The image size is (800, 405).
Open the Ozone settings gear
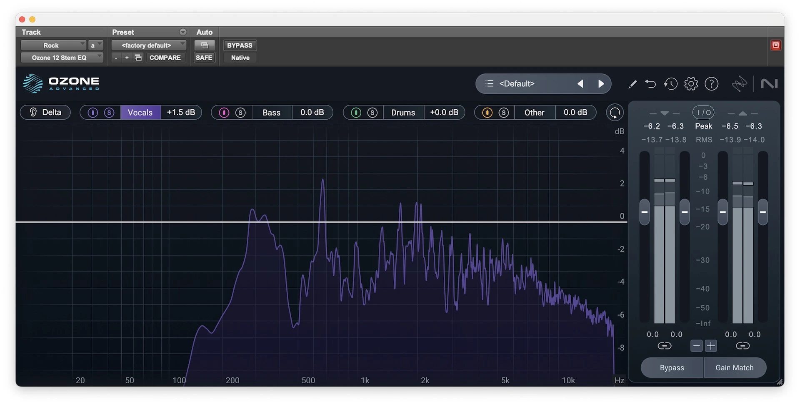[691, 84]
